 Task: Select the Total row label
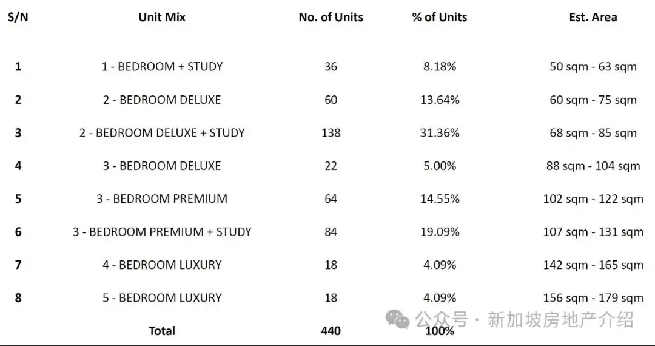click(x=162, y=331)
